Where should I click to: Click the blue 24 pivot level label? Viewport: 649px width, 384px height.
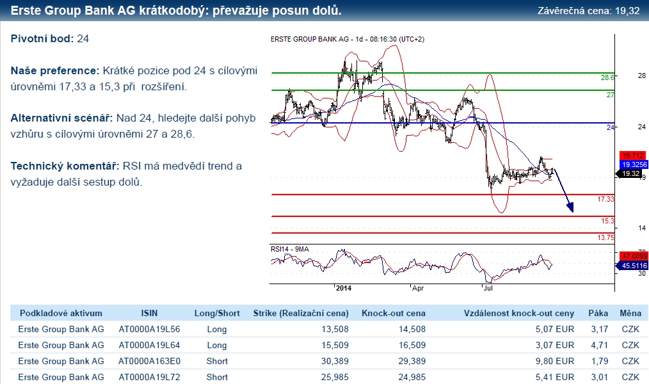611,127
